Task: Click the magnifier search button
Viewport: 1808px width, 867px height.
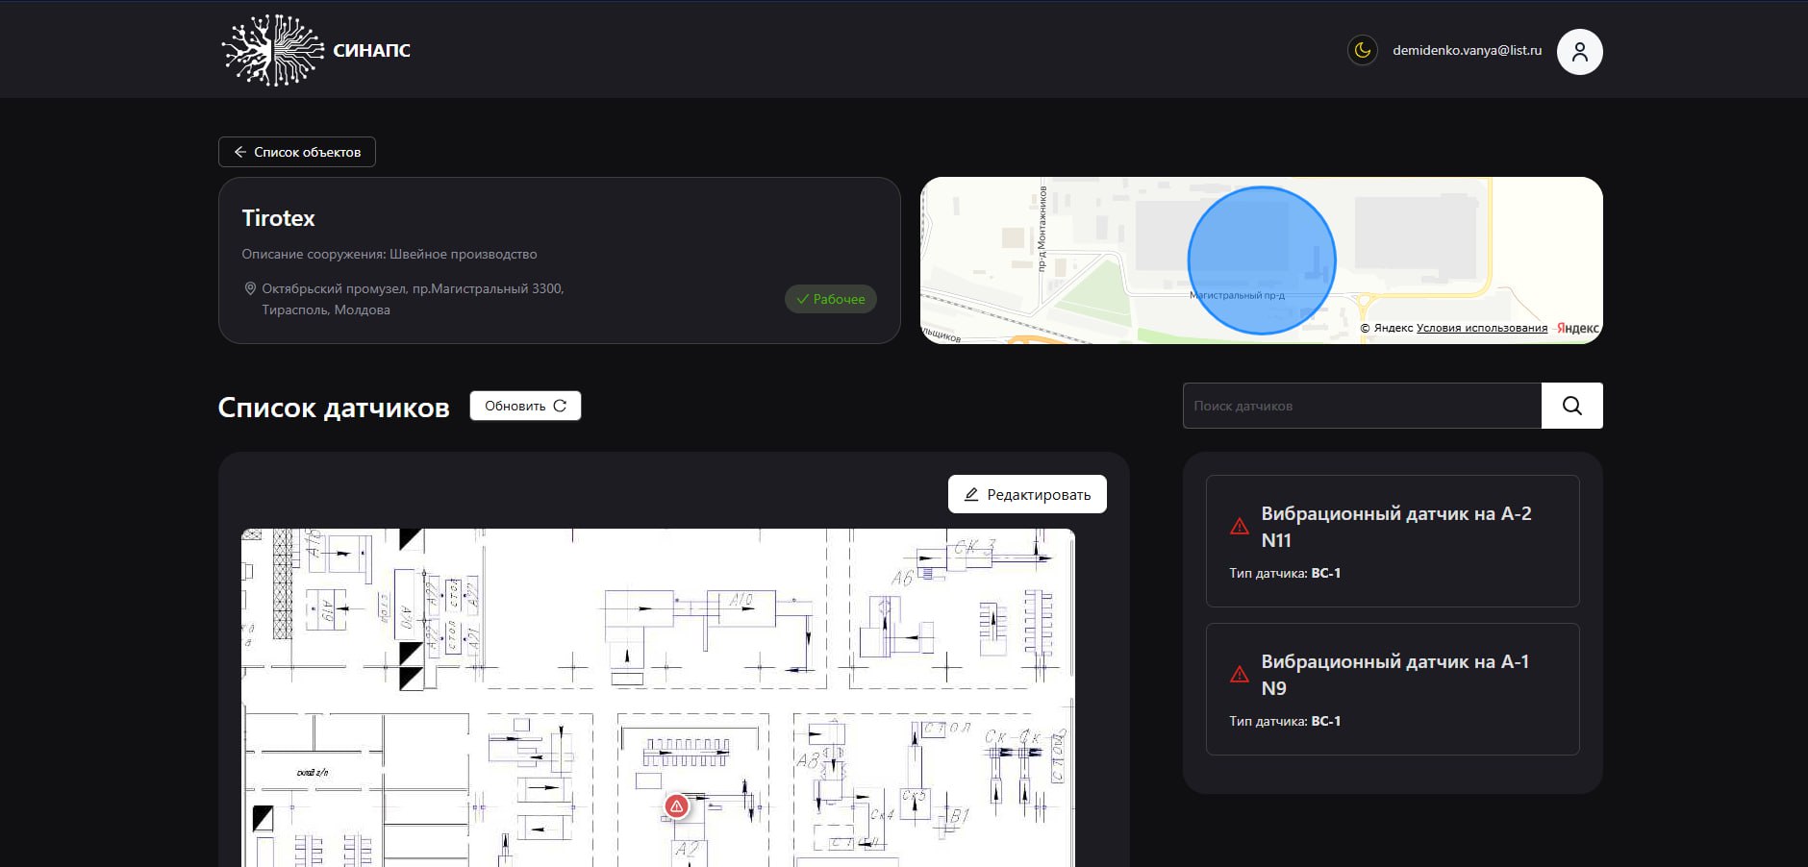Action: 1572,406
